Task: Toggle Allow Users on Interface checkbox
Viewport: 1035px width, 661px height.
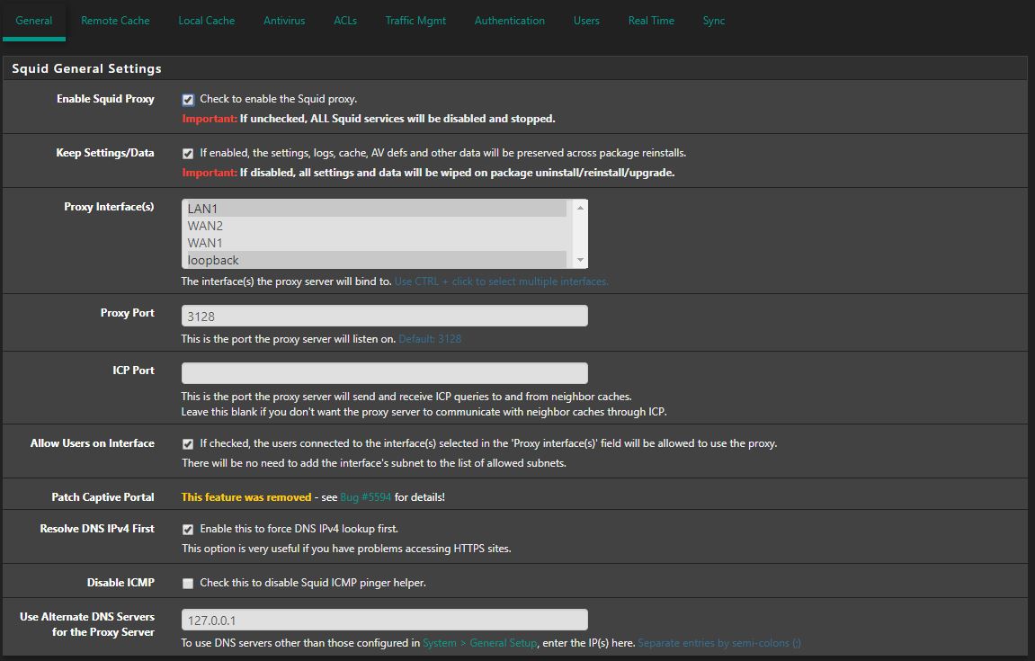Action: (x=188, y=444)
